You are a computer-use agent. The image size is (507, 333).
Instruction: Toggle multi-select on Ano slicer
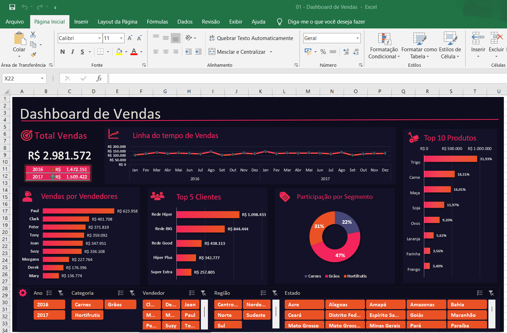click(49, 293)
